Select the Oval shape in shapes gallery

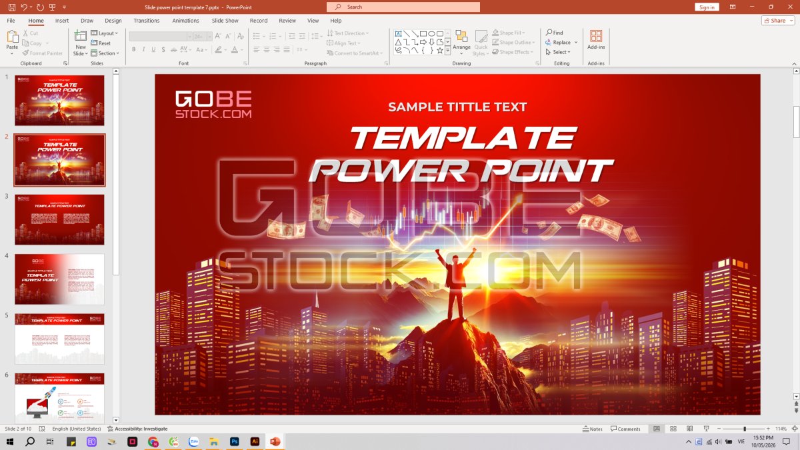point(431,33)
